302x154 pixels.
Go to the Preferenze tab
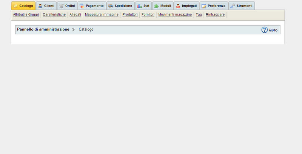click(214, 6)
